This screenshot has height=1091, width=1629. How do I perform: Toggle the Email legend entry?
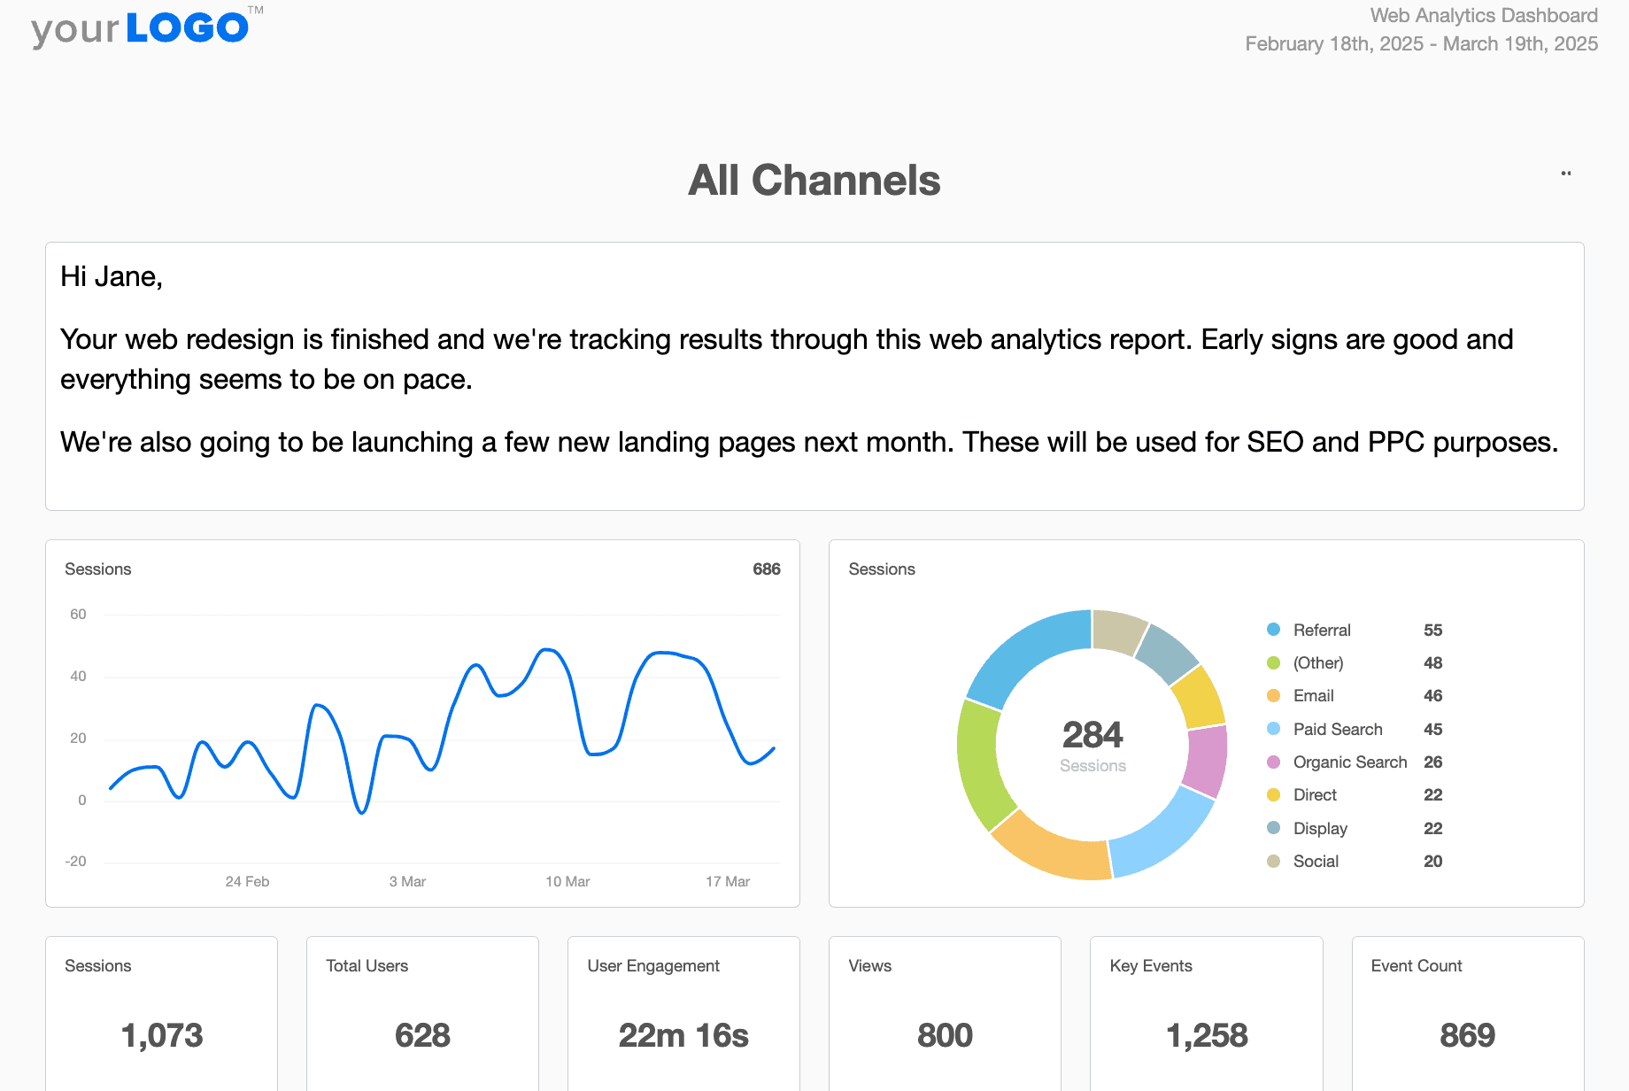tap(1313, 696)
